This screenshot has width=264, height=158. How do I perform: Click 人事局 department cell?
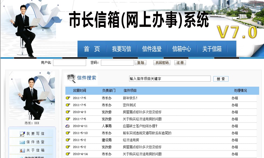107,126
